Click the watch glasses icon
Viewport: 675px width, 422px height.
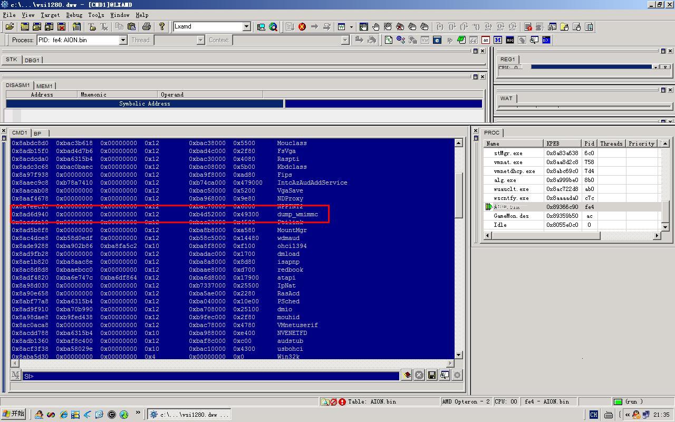pos(474,40)
